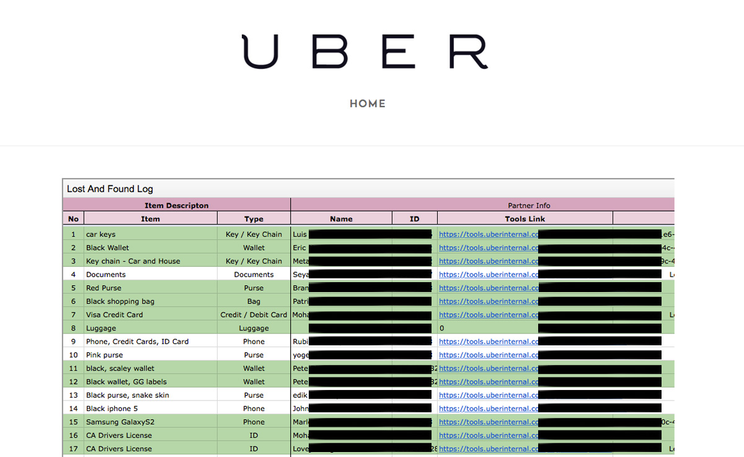Open tools link in 'Documents' item row
This screenshot has height=457, width=744.
point(489,275)
